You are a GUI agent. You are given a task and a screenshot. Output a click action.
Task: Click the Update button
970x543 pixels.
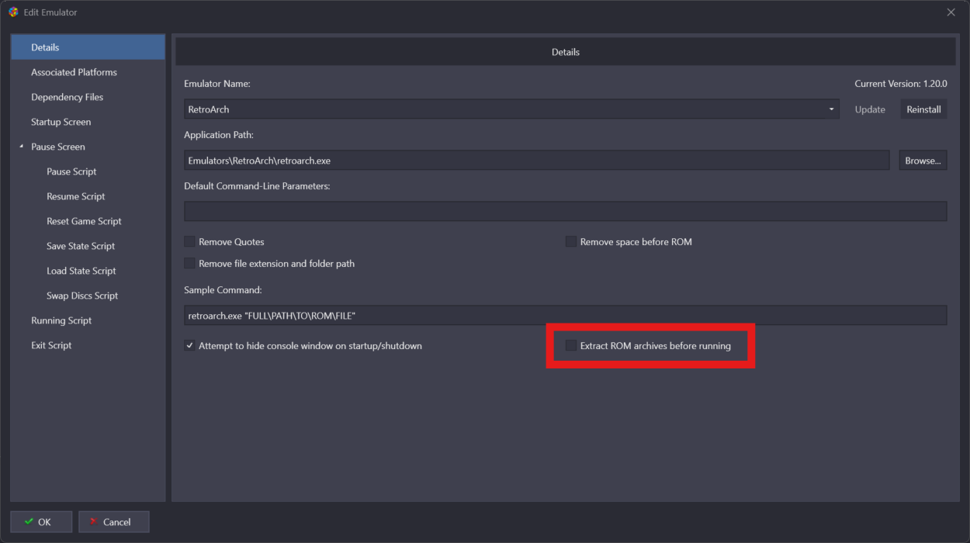[x=870, y=109]
